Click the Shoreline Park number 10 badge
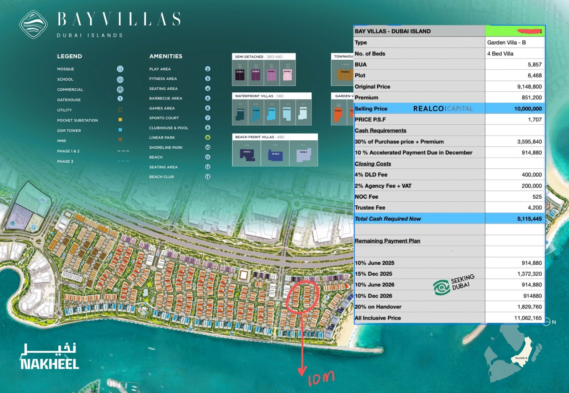 click(x=208, y=147)
